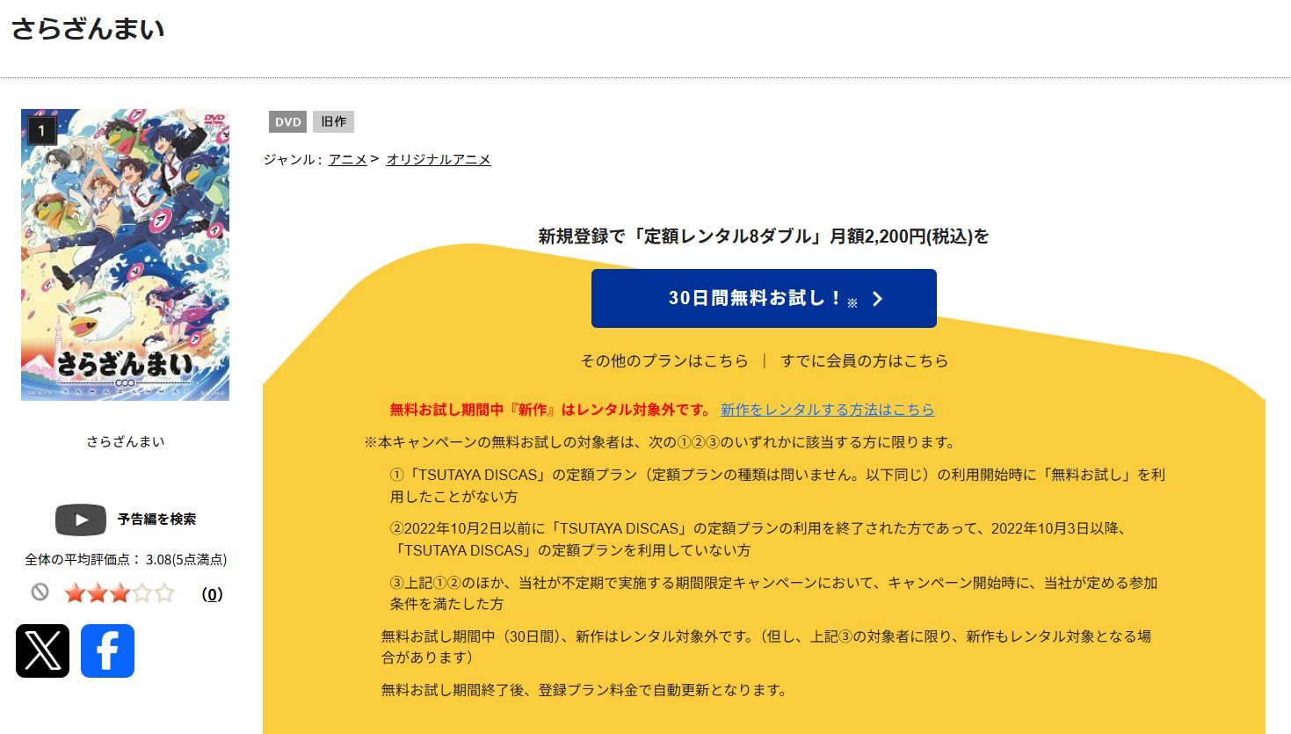Set the rating to three stars
This screenshot has width=1291, height=734.
coord(120,593)
